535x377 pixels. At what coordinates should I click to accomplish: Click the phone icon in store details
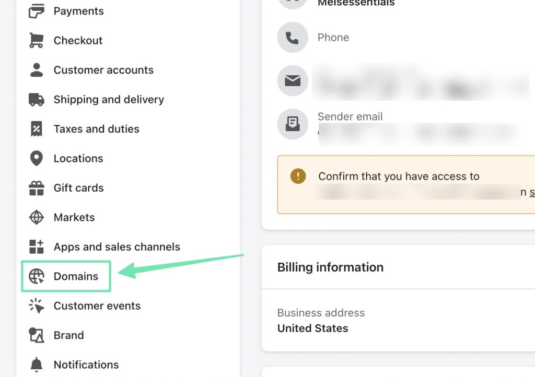pos(292,37)
